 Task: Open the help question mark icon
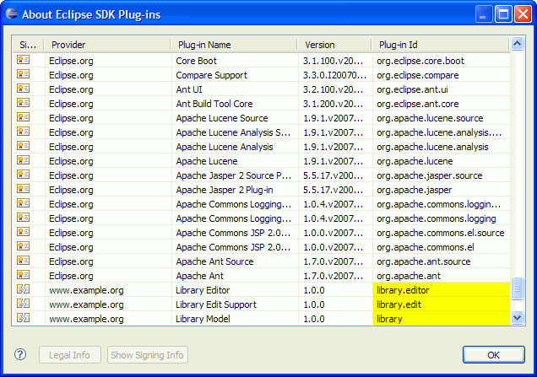point(21,355)
